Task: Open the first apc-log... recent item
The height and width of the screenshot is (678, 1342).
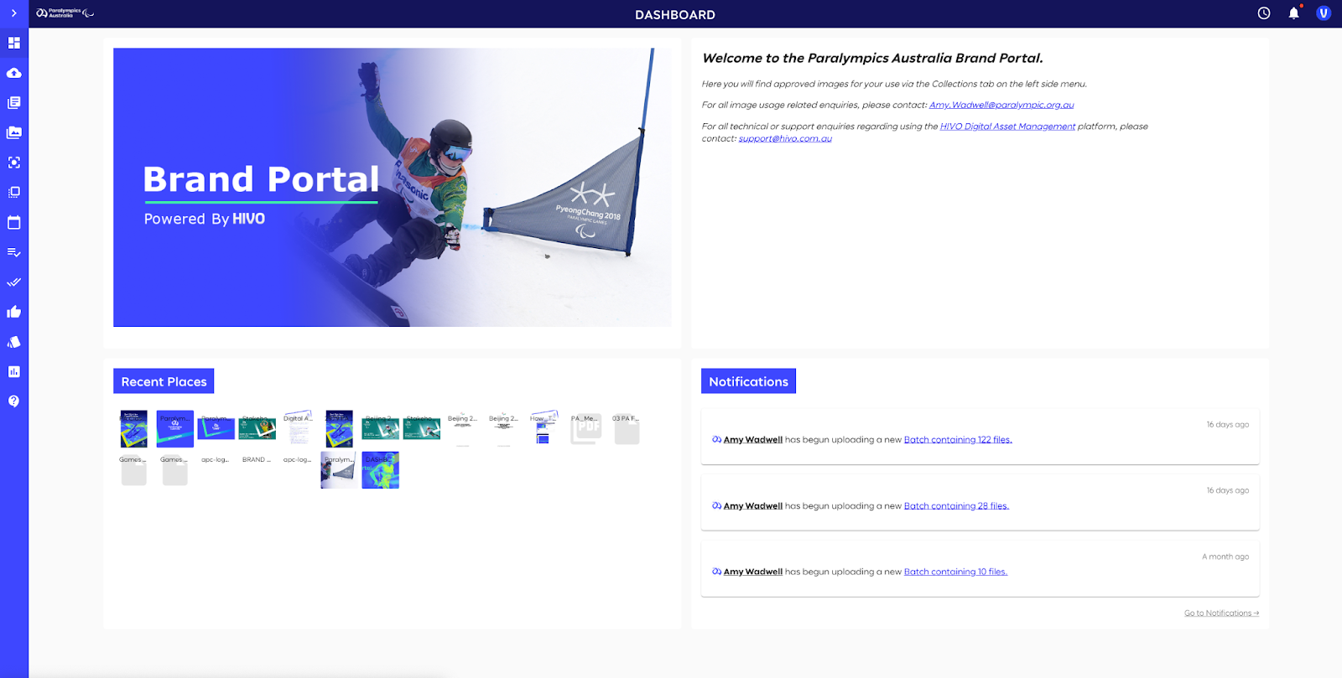Action: (x=216, y=460)
